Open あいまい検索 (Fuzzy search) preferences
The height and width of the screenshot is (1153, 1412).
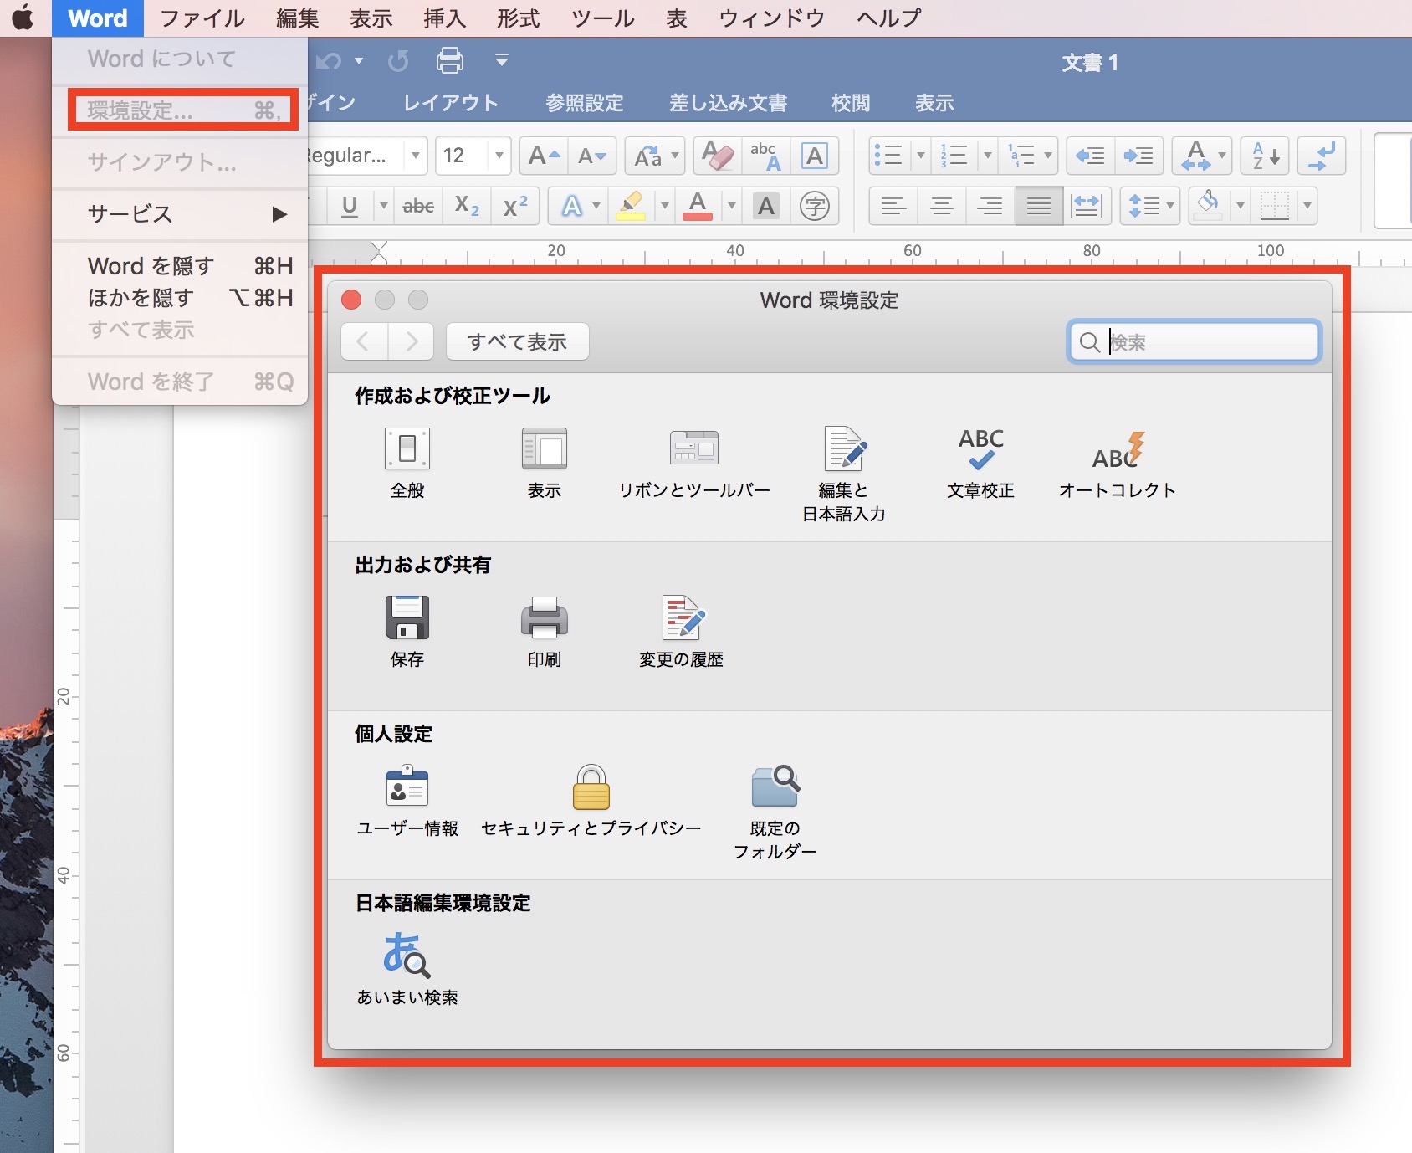[x=407, y=969]
